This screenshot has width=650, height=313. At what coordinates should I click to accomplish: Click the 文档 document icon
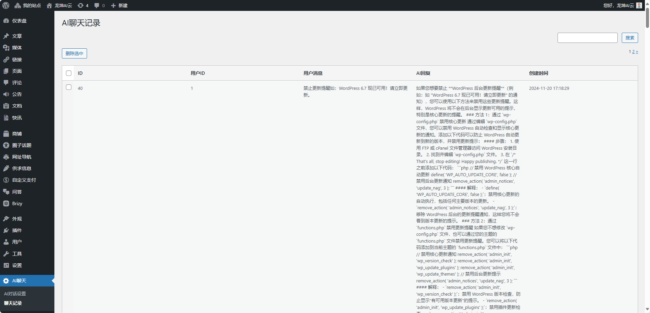[x=6, y=106]
